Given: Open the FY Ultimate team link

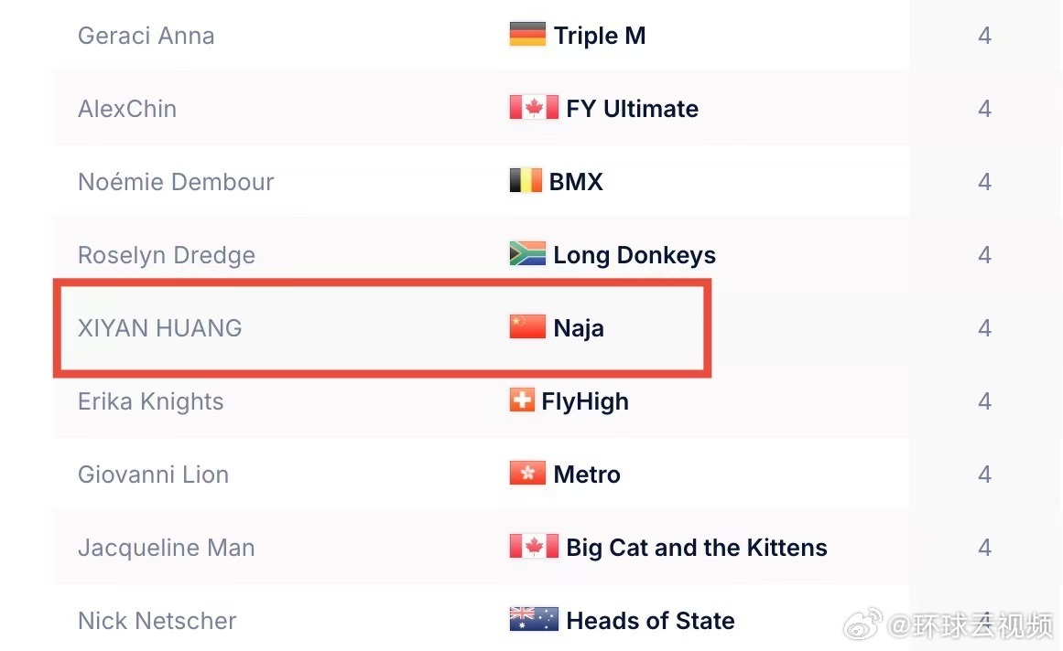Looking at the screenshot, I should coord(632,108).
